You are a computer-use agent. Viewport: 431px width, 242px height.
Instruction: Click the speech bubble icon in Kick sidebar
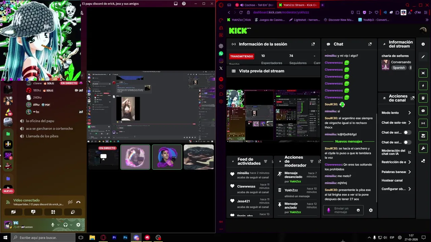(423, 111)
